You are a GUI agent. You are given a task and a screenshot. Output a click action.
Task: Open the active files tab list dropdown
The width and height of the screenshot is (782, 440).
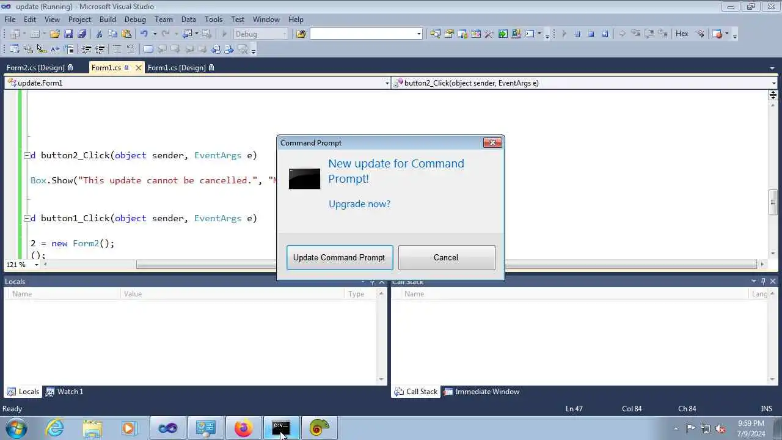click(x=773, y=68)
